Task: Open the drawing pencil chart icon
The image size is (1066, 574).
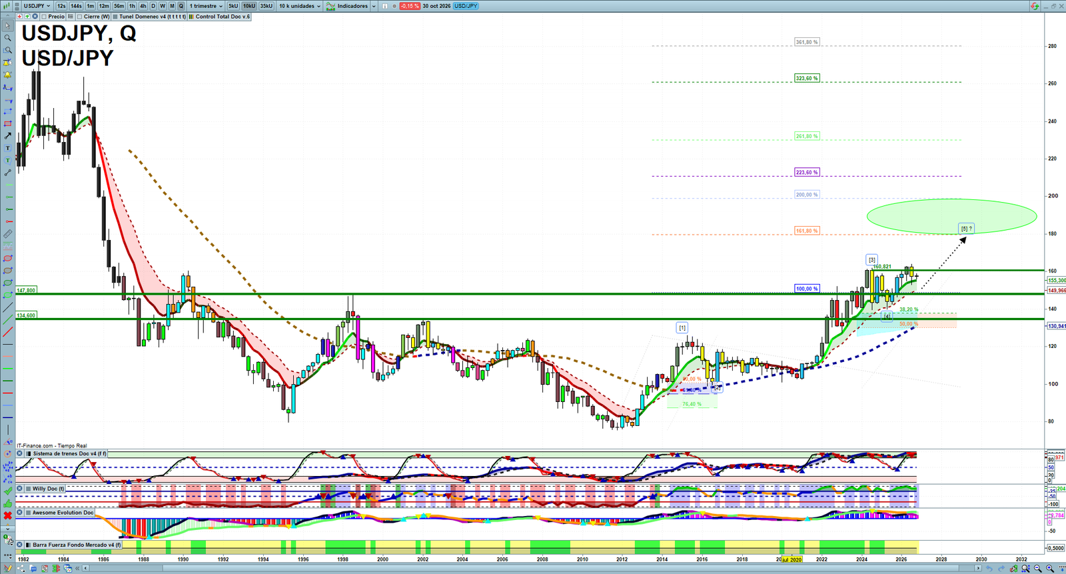Action: click(8, 568)
